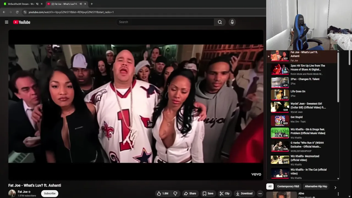Select the Fat Joe What's Luv tab
This screenshot has height=198, width=352.
pyautogui.click(x=63, y=4)
